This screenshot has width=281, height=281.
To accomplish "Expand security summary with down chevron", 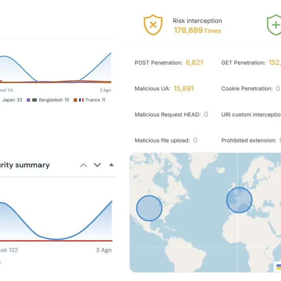I will [97, 165].
